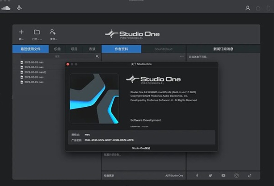This screenshot has height=186, width=274.
Task: Close the About Studio One dialog
Action: click(x=68, y=64)
